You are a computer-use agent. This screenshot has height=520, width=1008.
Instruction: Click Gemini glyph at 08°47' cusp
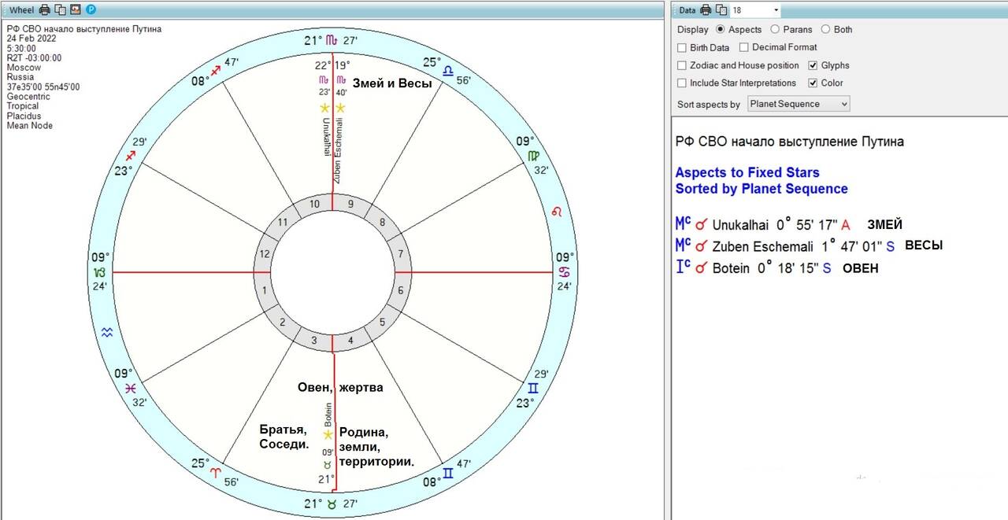point(447,474)
